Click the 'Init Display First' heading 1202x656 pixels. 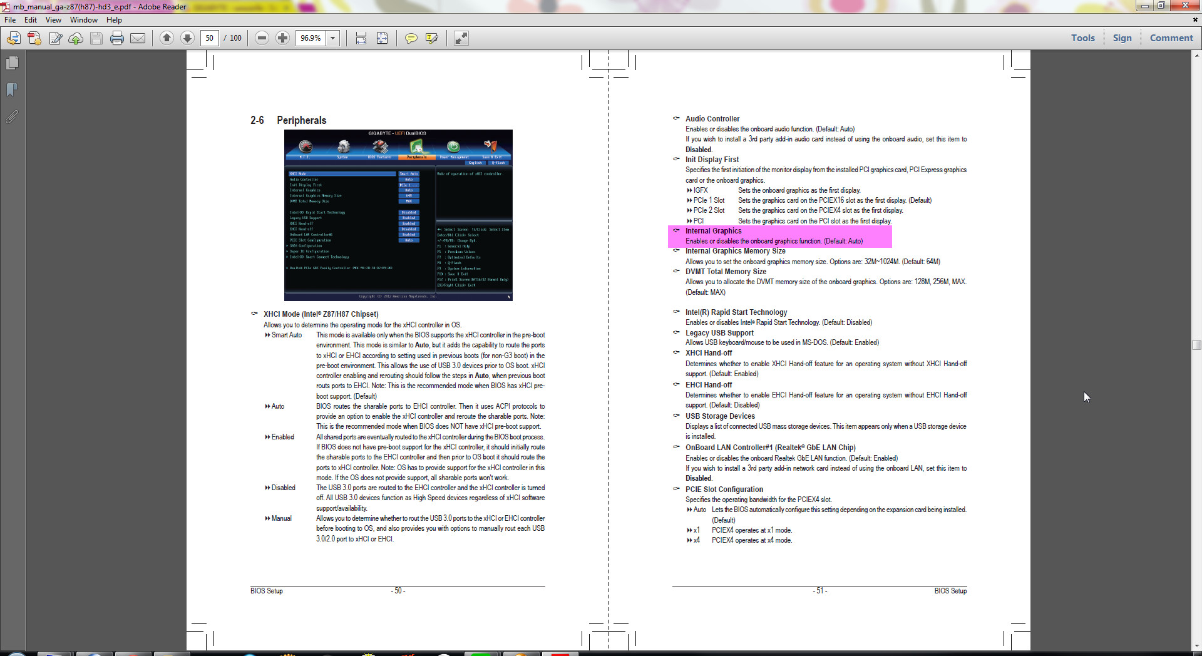tap(712, 160)
